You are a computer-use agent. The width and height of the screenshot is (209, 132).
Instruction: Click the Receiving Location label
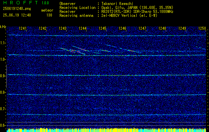click(x=77, y=8)
